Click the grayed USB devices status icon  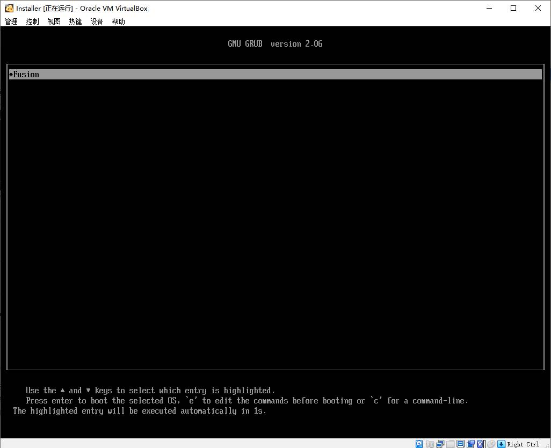pos(450,444)
